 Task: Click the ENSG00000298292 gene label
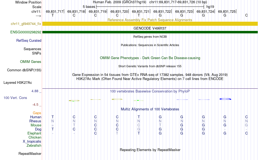tap(26, 32)
